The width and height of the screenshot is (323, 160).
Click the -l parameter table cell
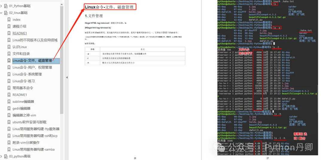pyautogui.click(x=92, y=58)
